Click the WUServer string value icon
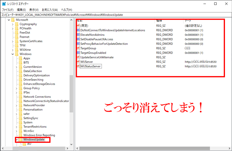 point(78,62)
